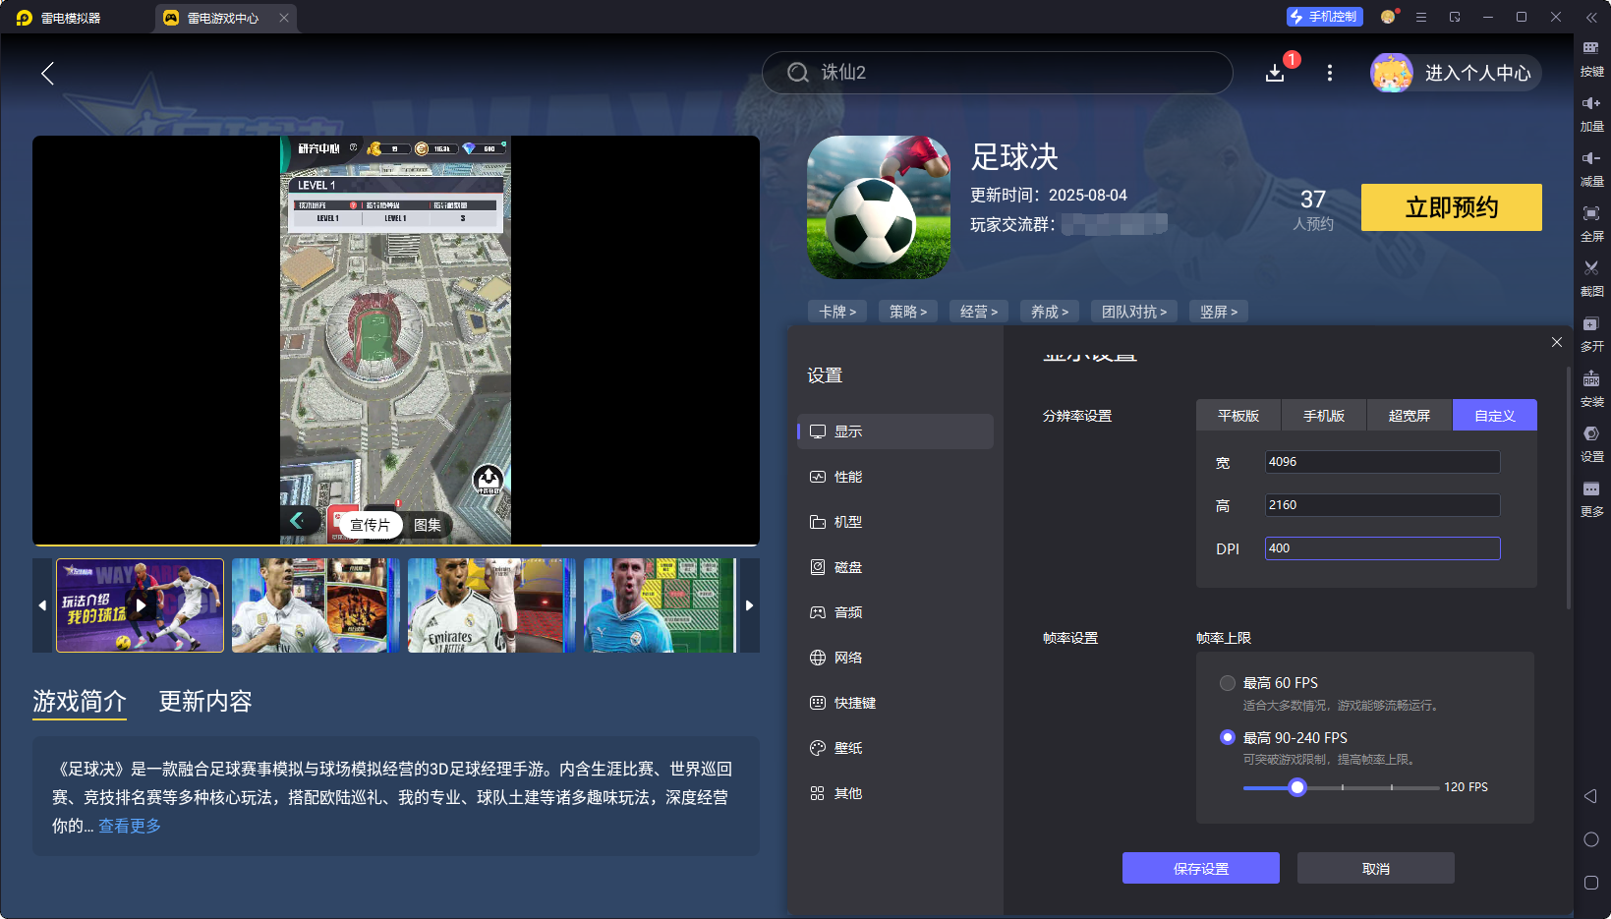Choose 平板版 resolution tab
Image resolution: width=1611 pixels, height=919 pixels.
1238,416
